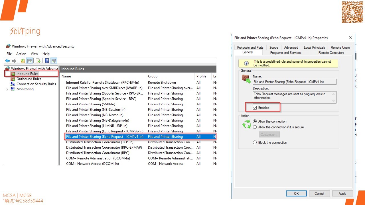Select File and Printer Sharing (NB-Datagram-In) rule
Image resolution: width=365 pixels, height=205 pixels.
pos(141,120)
